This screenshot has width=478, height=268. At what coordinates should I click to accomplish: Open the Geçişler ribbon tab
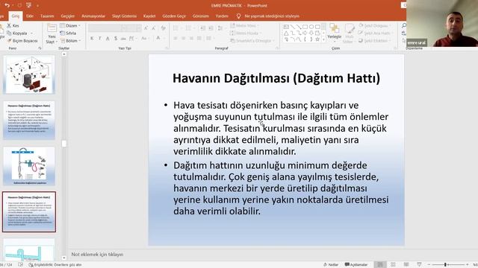click(68, 16)
